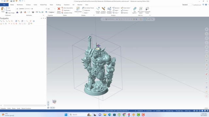Click the Toolpaths manager help icon
The image size is (209, 117).
pos(34,21)
